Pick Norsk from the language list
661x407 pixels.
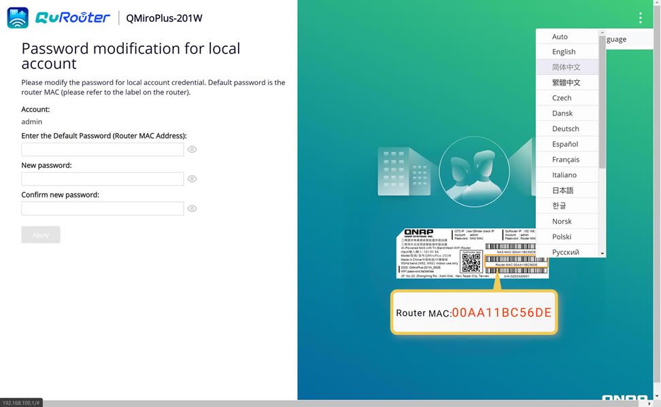567,222
